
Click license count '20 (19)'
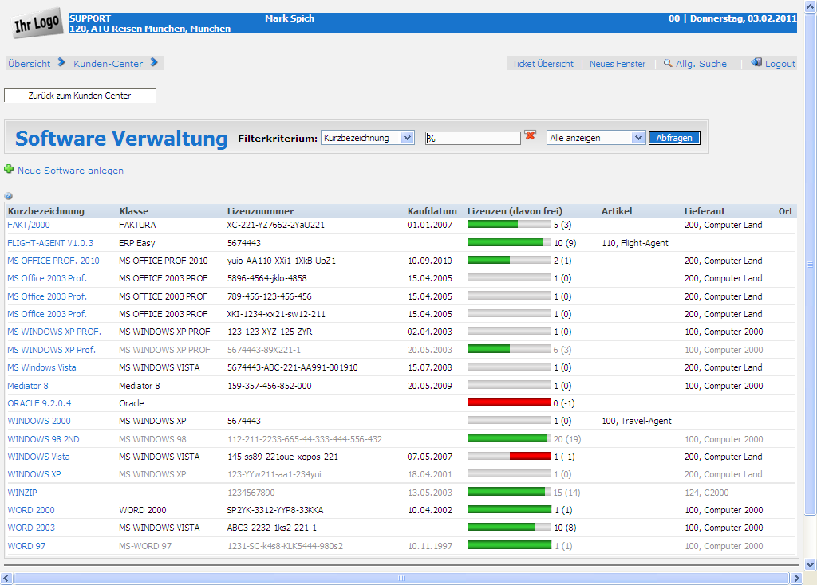point(567,439)
